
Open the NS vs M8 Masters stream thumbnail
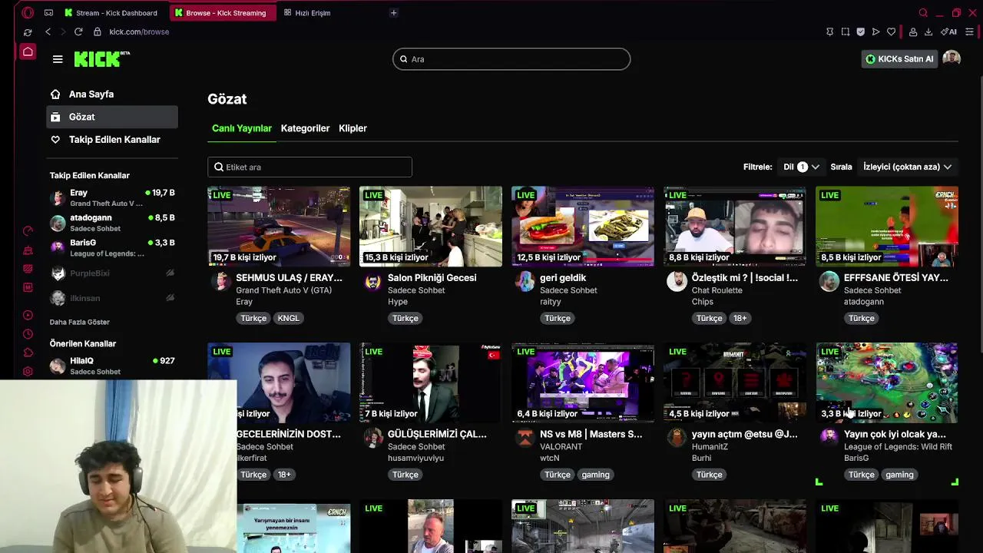583,382
